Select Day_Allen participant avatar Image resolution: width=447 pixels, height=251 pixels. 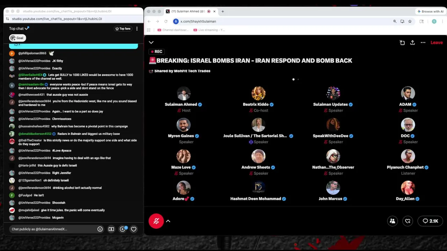408,188
